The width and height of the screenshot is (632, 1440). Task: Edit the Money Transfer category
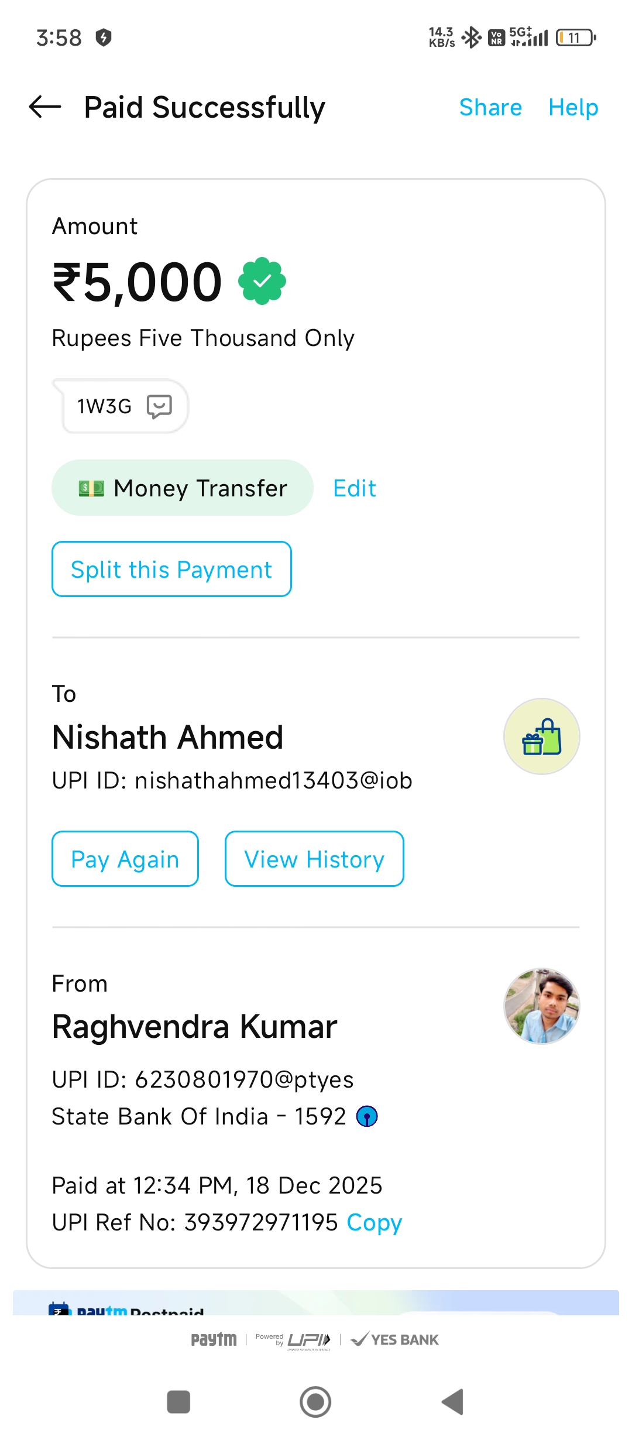tap(354, 488)
